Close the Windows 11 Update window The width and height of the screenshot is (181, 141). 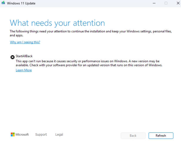pos(178,3)
